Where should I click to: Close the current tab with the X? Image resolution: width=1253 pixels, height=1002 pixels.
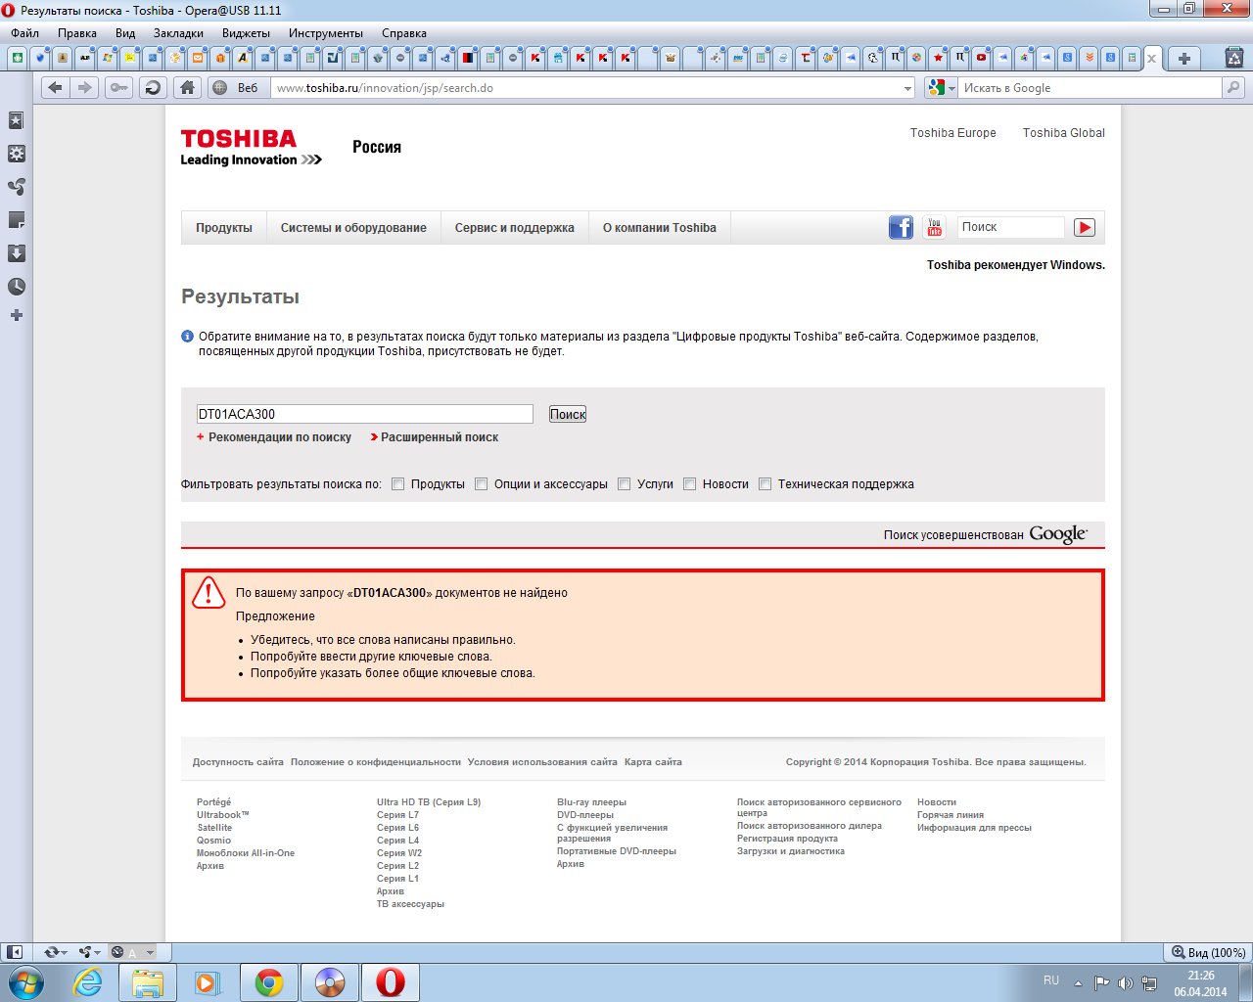(1151, 59)
